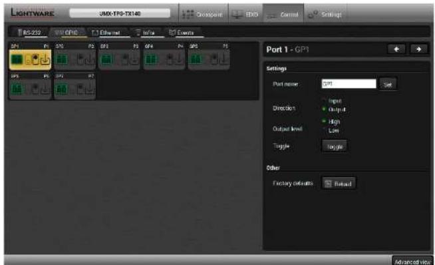This screenshot has width=435, height=265.
Task: Click the green connector icon in P7 tile
Action: [61, 89]
